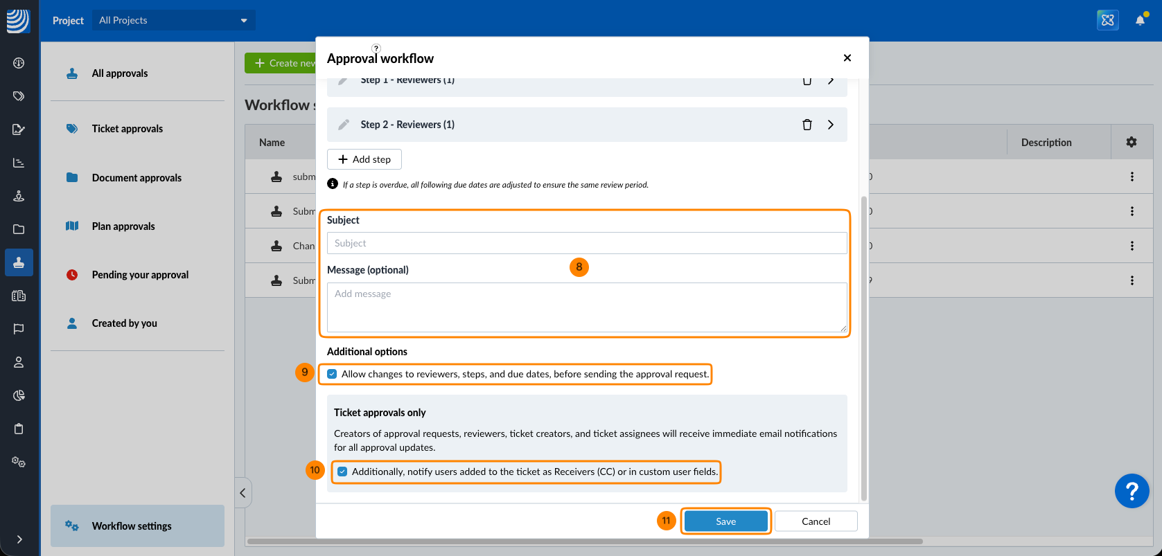Save the approval workflow

click(x=725, y=521)
